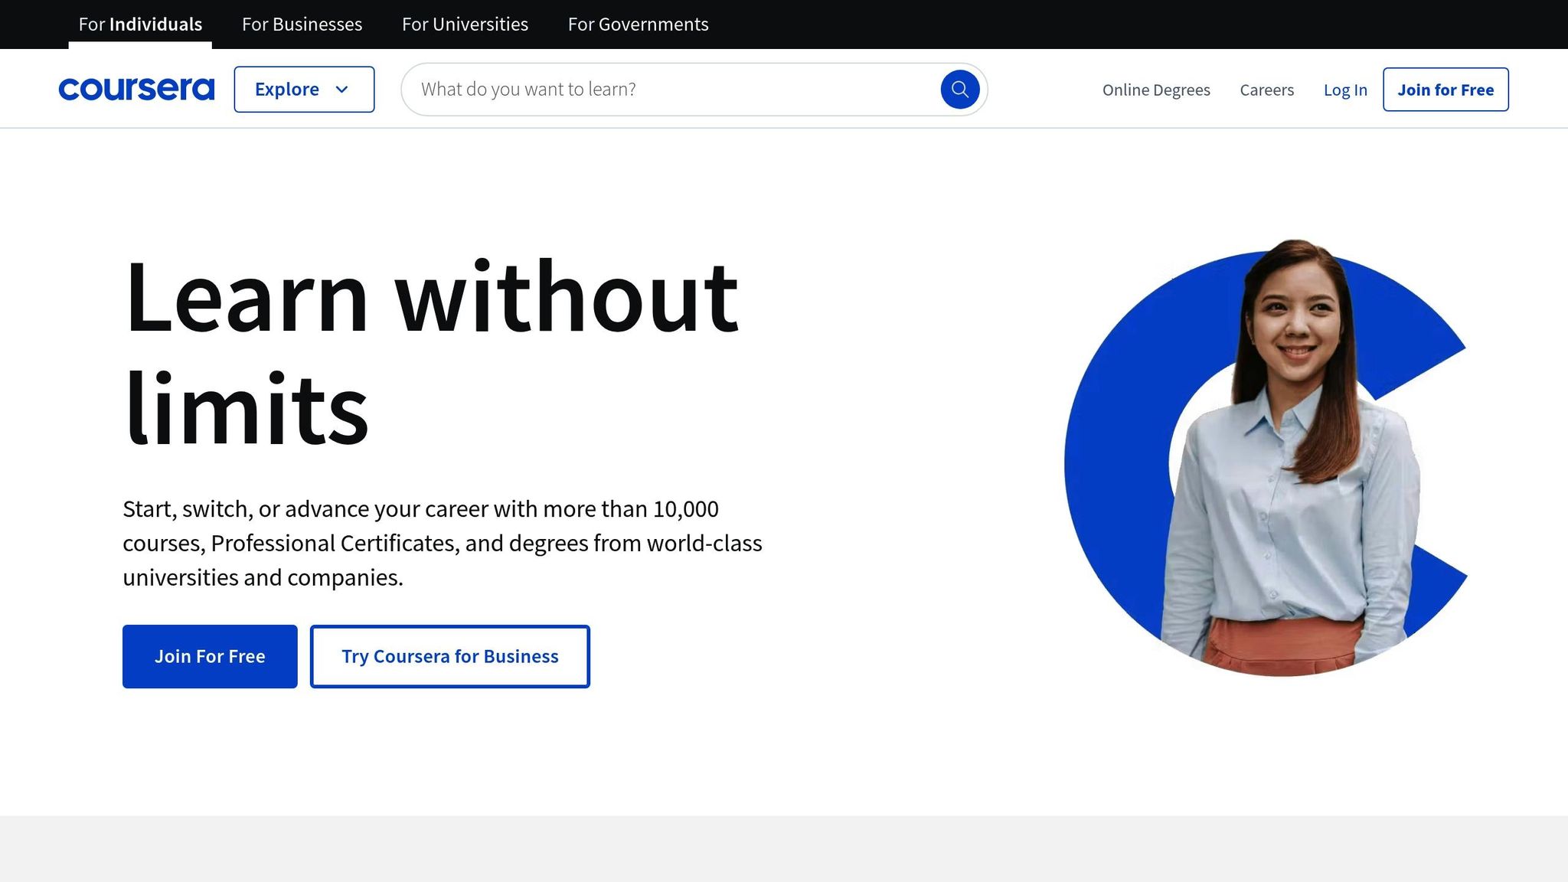Click the Log In link

coord(1345,90)
